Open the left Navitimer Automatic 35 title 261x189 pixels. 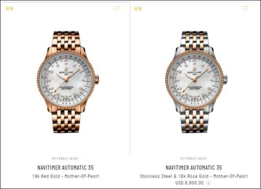click(x=65, y=167)
